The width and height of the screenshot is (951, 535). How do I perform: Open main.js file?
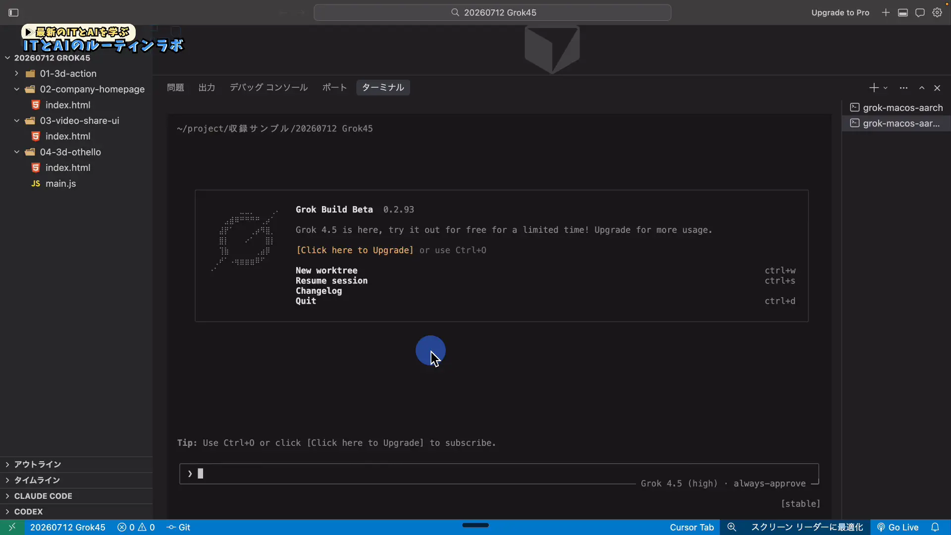(x=76, y=183)
